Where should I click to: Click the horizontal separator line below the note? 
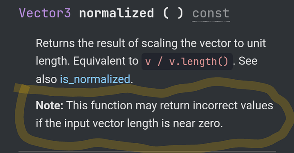[147, 152]
